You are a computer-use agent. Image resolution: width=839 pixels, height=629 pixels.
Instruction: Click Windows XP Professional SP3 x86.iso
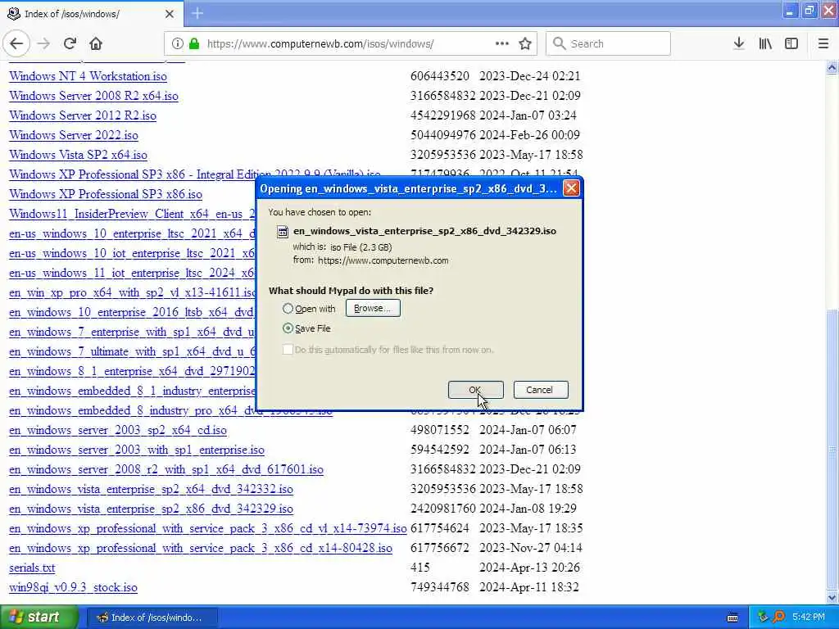tap(106, 194)
